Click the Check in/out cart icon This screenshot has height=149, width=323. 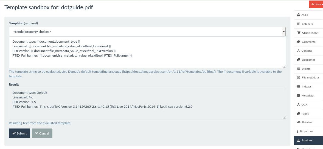tap(299, 33)
